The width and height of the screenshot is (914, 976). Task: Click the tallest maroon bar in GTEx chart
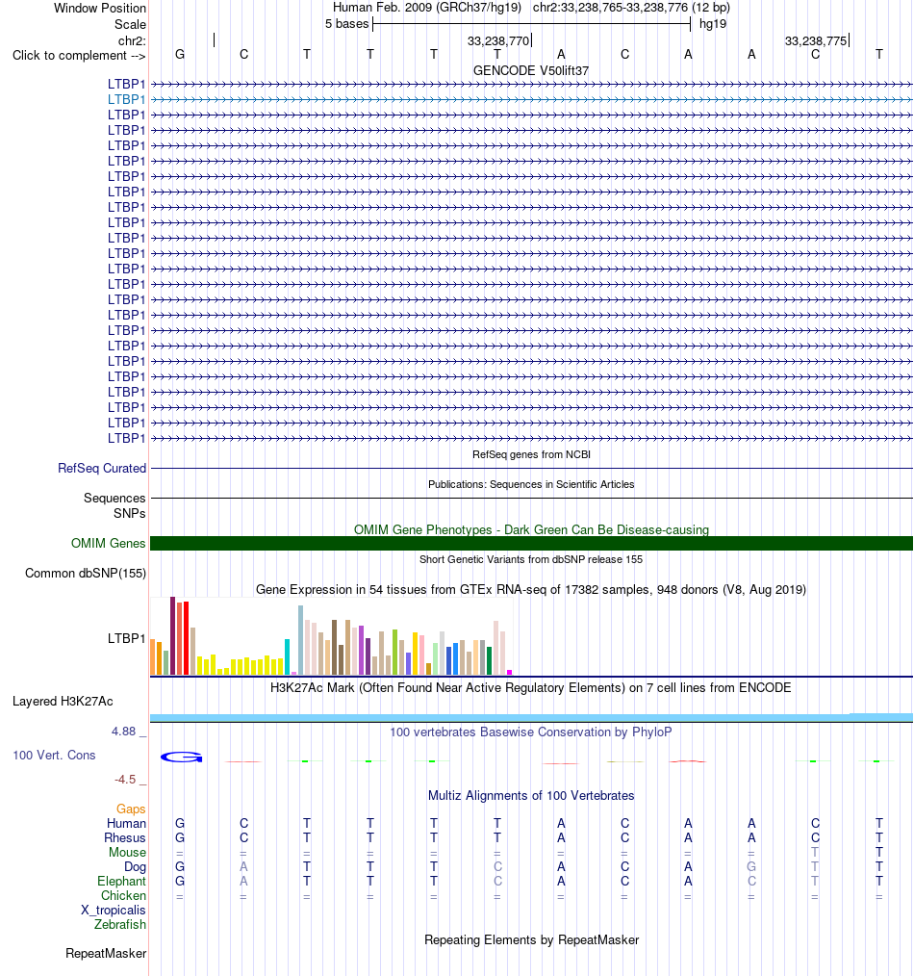[x=173, y=635]
